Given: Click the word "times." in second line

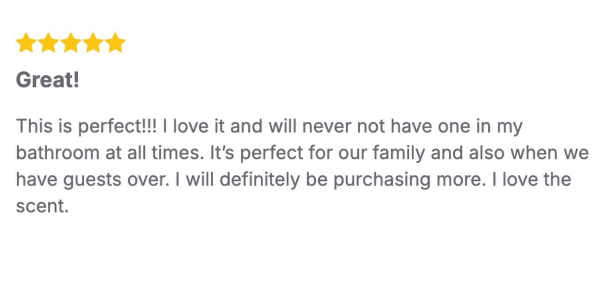Looking at the screenshot, I should pyautogui.click(x=180, y=153).
